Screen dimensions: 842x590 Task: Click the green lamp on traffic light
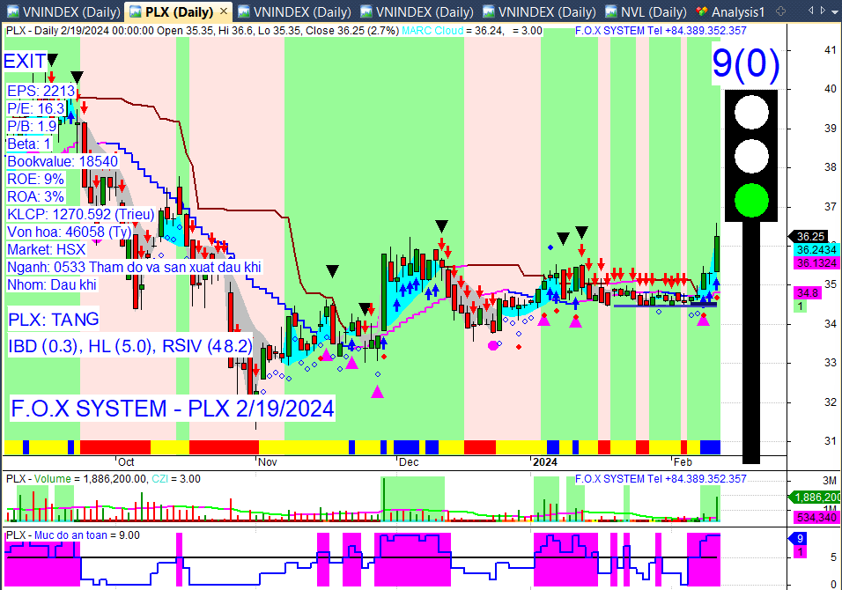click(751, 200)
